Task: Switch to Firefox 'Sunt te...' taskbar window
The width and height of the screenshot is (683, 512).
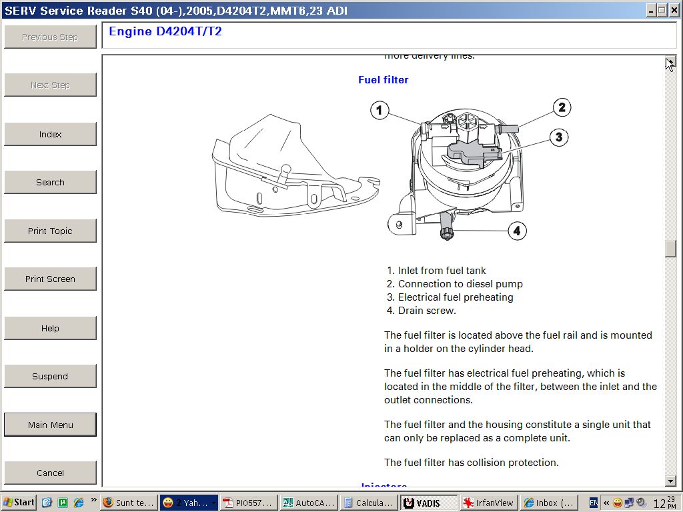Action: click(x=129, y=503)
